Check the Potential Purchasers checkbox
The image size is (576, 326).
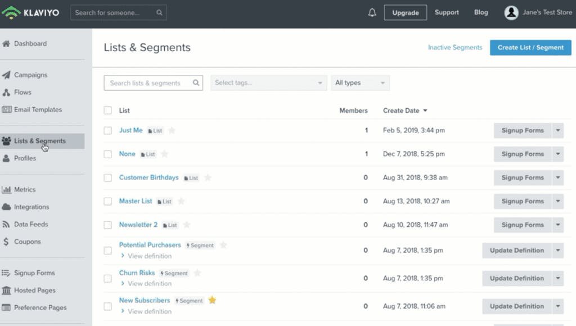107,251
